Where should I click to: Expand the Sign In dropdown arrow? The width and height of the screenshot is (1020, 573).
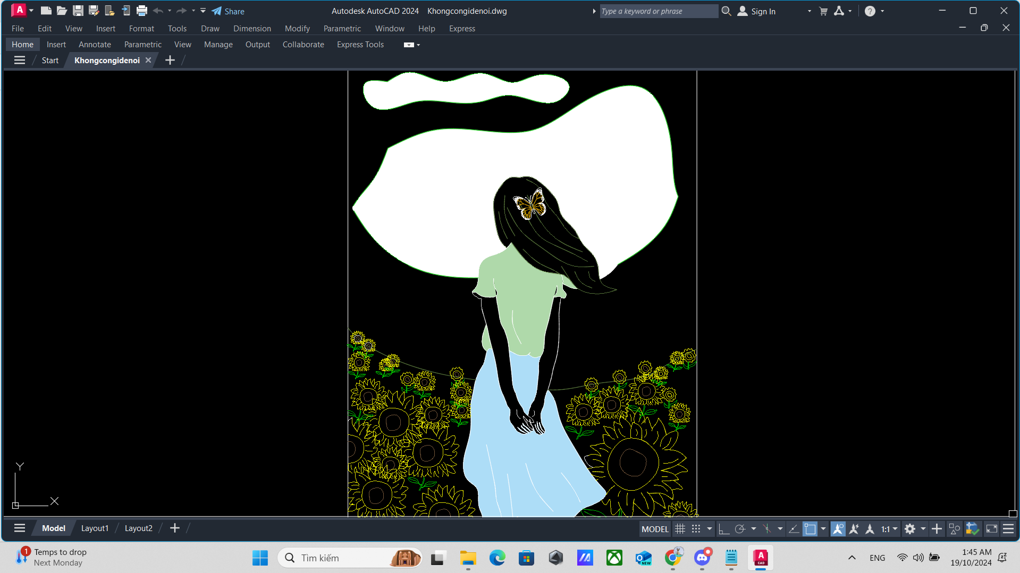click(810, 11)
